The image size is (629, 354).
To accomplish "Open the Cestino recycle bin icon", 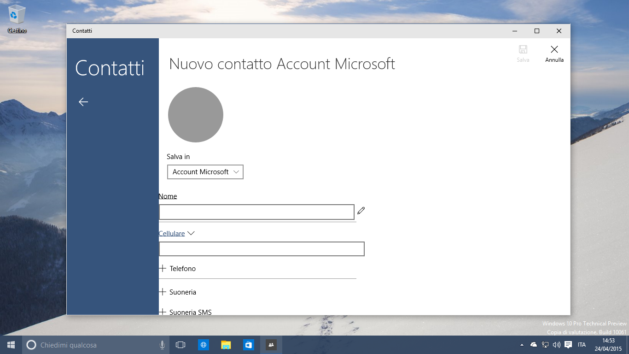I will 17,18.
